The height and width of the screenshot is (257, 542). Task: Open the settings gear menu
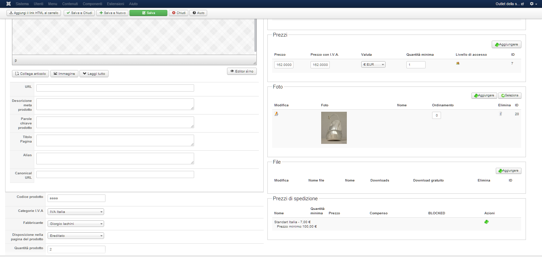pyautogui.click(x=533, y=4)
